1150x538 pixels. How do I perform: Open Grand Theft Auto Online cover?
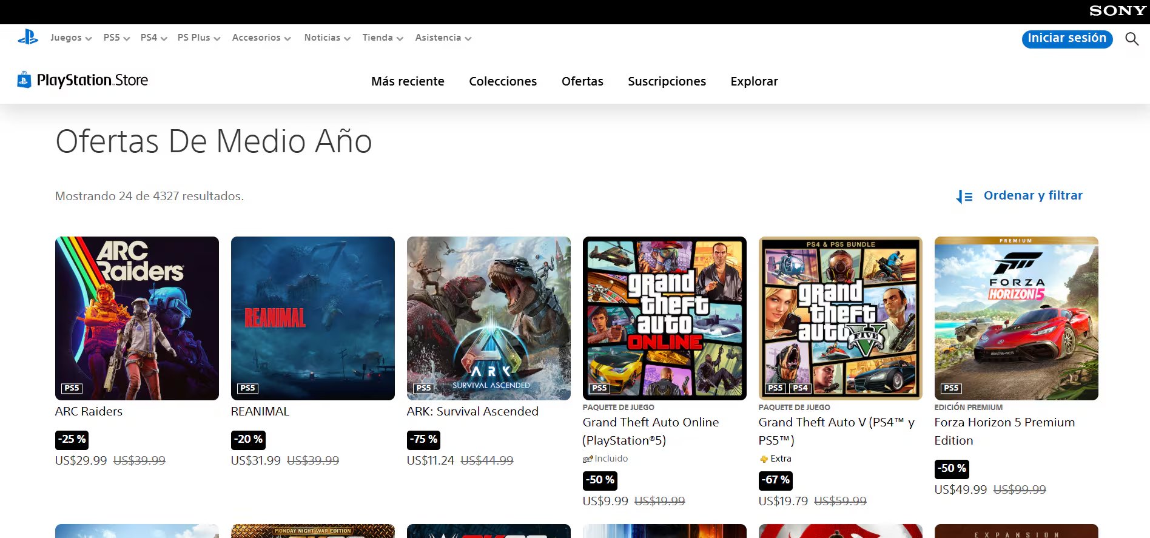pyautogui.click(x=665, y=318)
